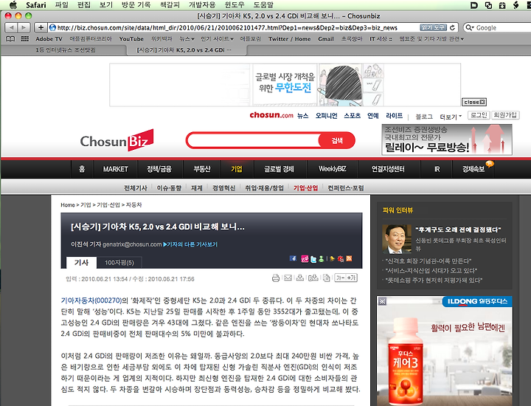Subscribe using the orange RSS icon
This screenshot has width=531, height=406.
(x=349, y=258)
